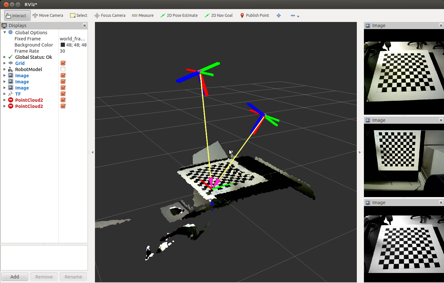Click the blue plus add-tool icon
This screenshot has height=283, width=444.
point(279,16)
